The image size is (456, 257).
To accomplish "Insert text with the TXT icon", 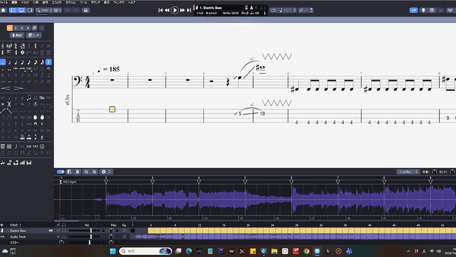I will [36, 146].
